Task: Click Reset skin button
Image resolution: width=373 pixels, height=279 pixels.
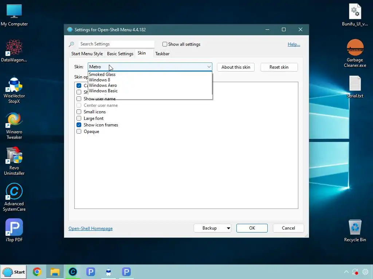Action: tap(279, 67)
